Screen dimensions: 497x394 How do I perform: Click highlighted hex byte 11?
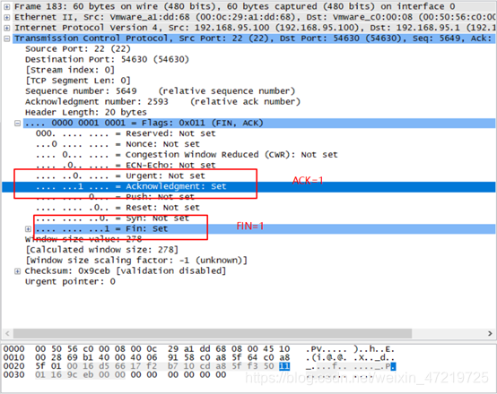[x=284, y=366]
